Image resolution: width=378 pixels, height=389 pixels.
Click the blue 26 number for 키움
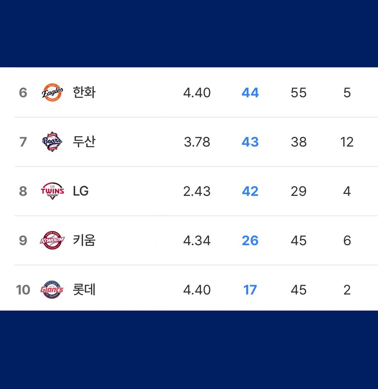point(250,241)
